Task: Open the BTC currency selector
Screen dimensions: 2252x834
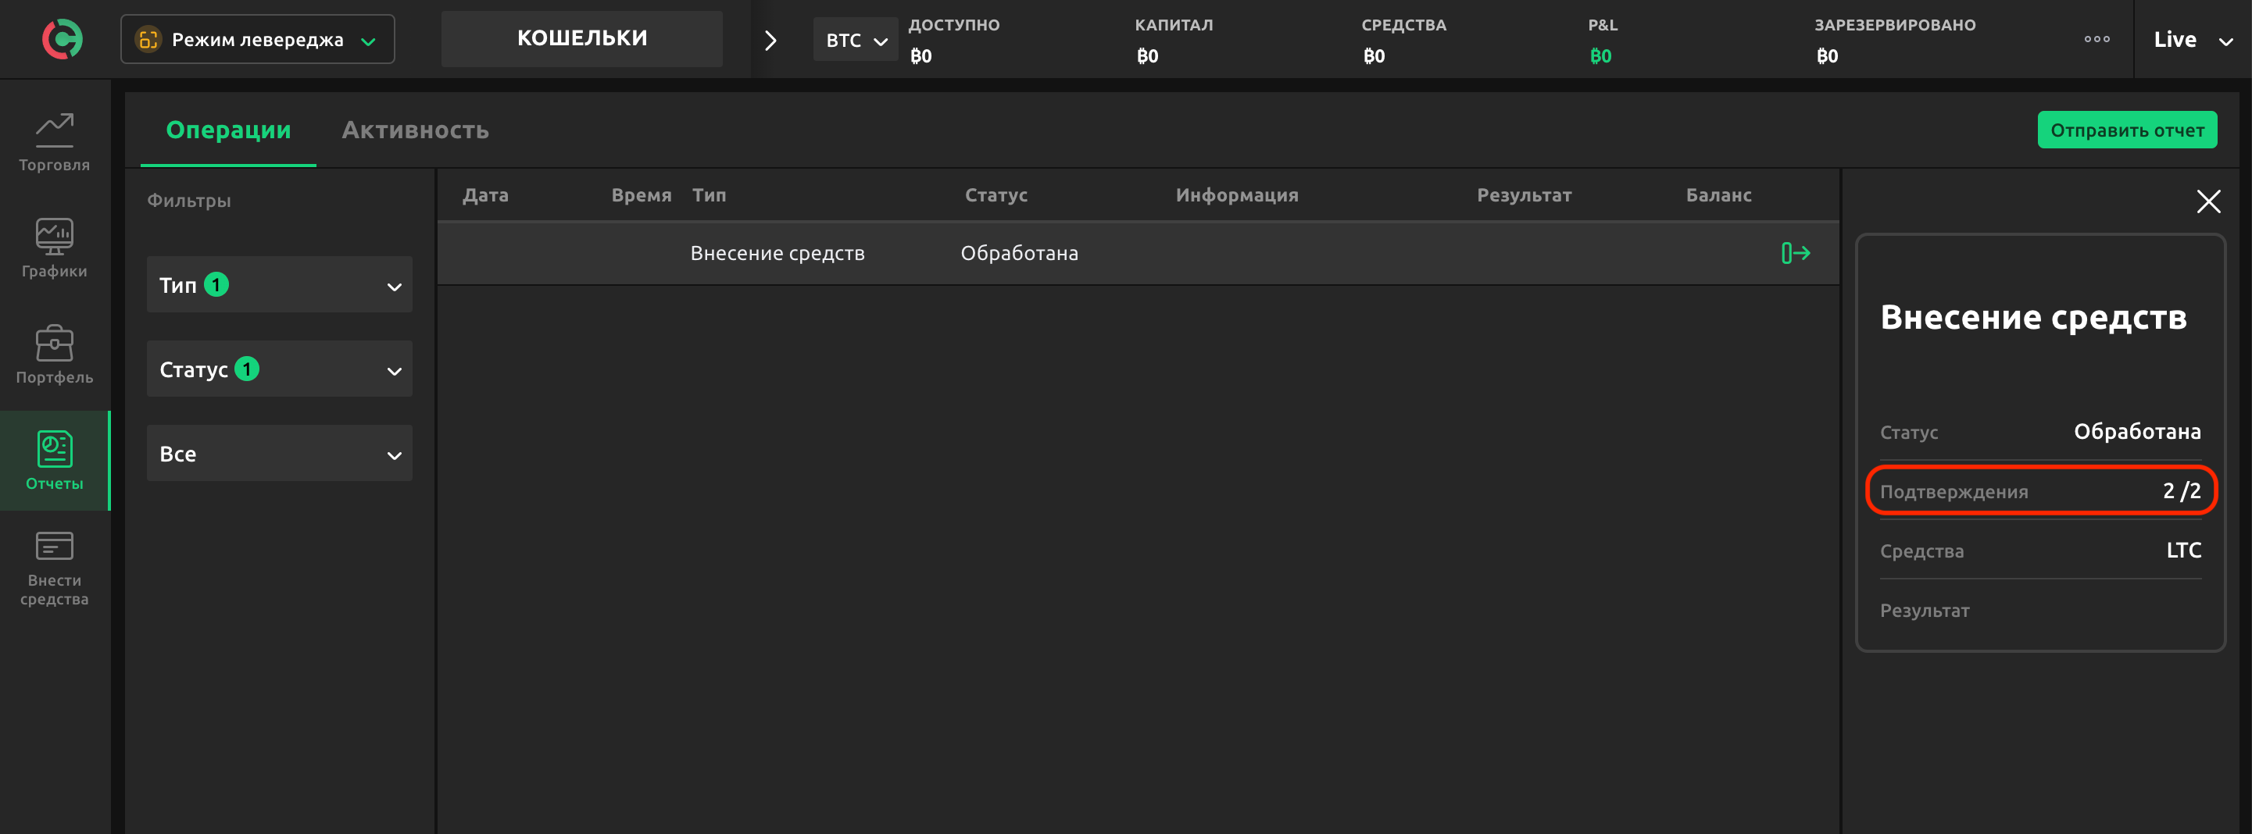Action: 855,39
